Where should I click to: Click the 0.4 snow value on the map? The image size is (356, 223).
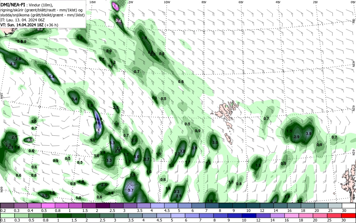[118, 21]
